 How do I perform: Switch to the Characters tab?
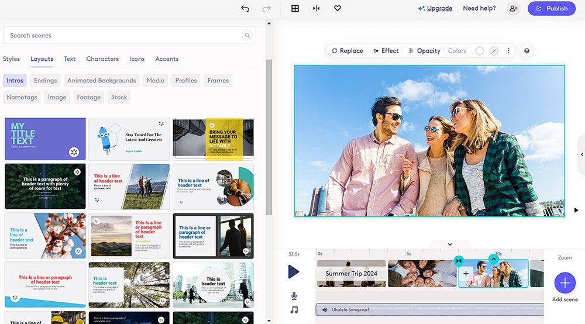tap(102, 59)
